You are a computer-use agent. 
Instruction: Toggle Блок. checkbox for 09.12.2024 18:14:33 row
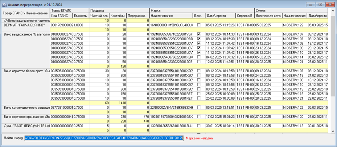[x=199, y=34]
